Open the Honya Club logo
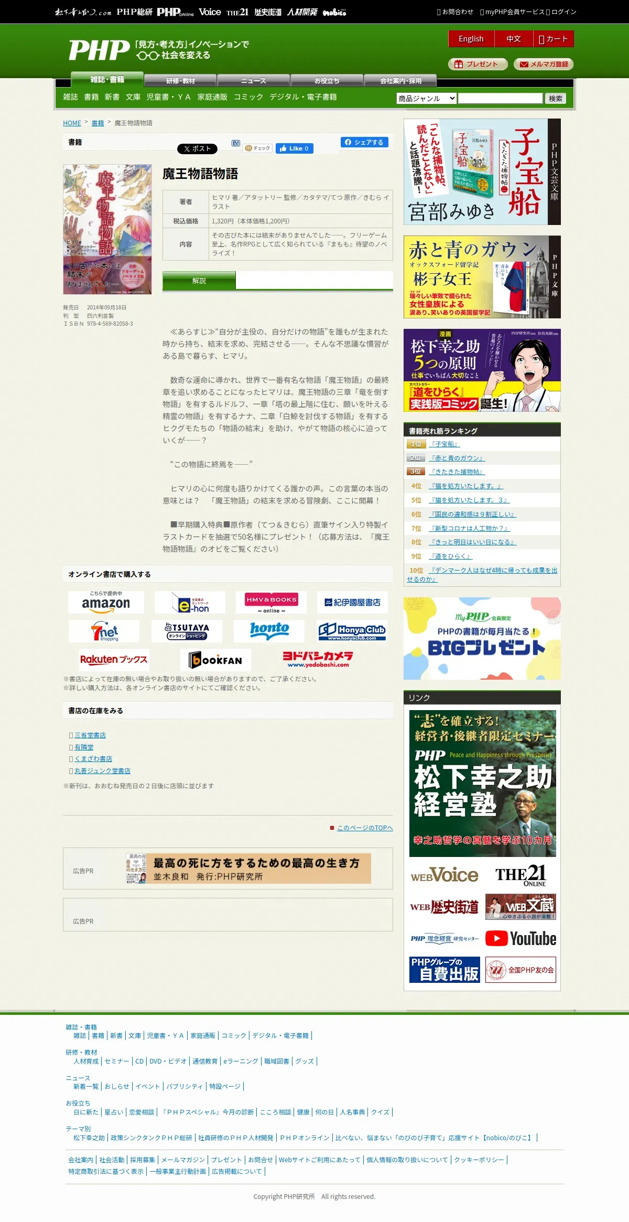 tap(352, 631)
